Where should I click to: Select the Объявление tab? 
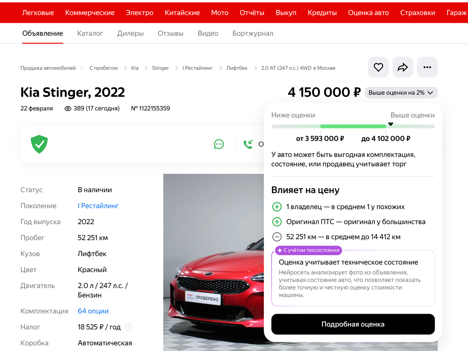pos(43,34)
